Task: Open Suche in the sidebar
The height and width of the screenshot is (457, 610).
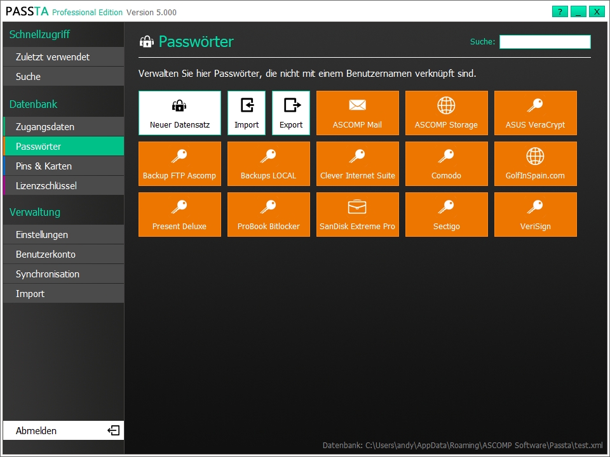Action: pyautogui.click(x=64, y=77)
